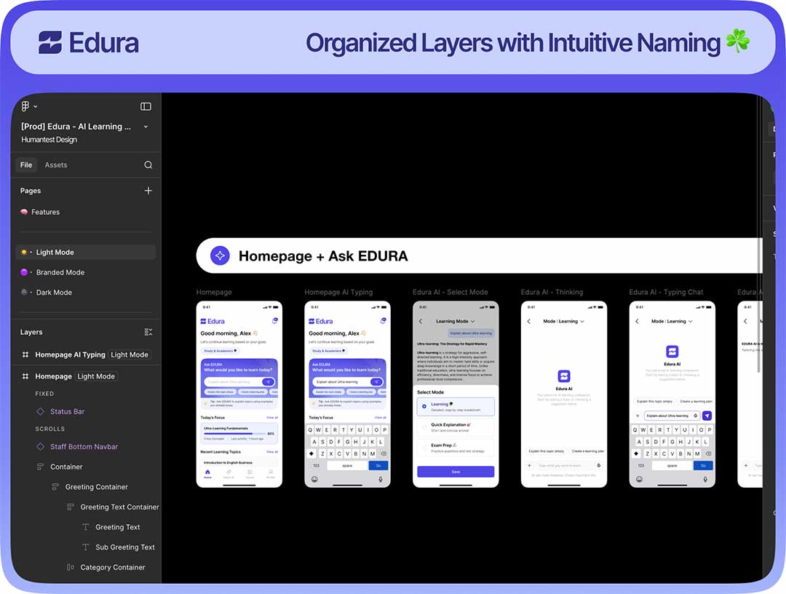The width and height of the screenshot is (786, 594).
Task: Collapse all layers icon in Layers header
Action: click(148, 332)
